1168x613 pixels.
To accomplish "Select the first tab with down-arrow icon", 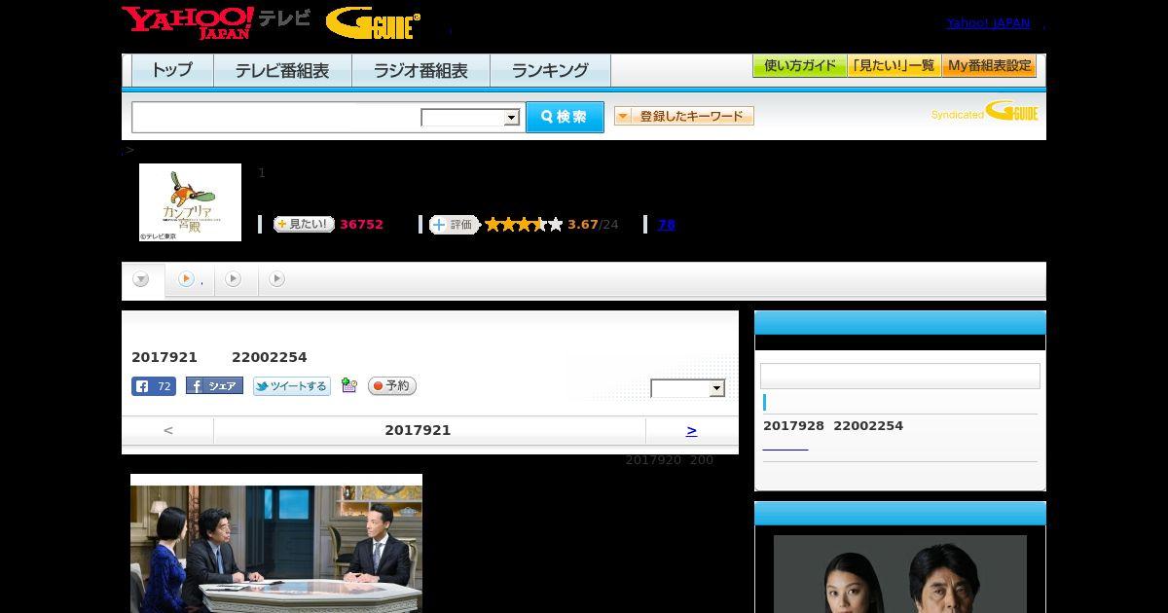I will tap(141, 279).
